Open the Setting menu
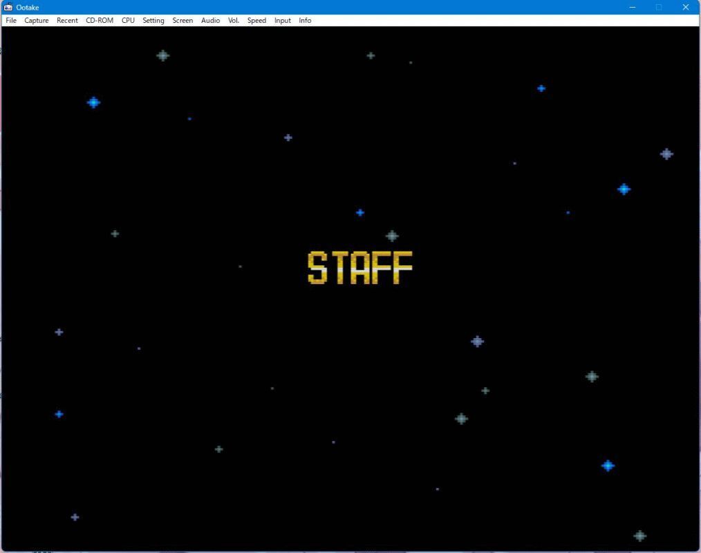701x553 pixels. click(x=153, y=21)
